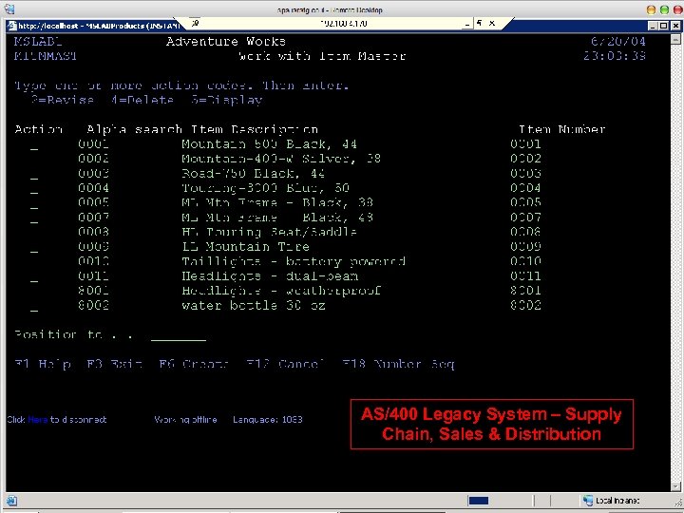Click the browser page icon in the title bar
Viewport: 684px width, 513px height.
[x=12, y=26]
